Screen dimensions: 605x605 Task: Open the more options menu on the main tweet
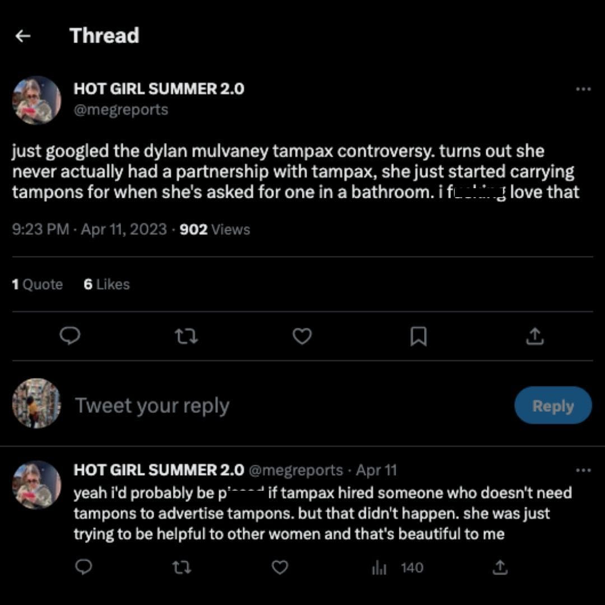[x=583, y=88]
